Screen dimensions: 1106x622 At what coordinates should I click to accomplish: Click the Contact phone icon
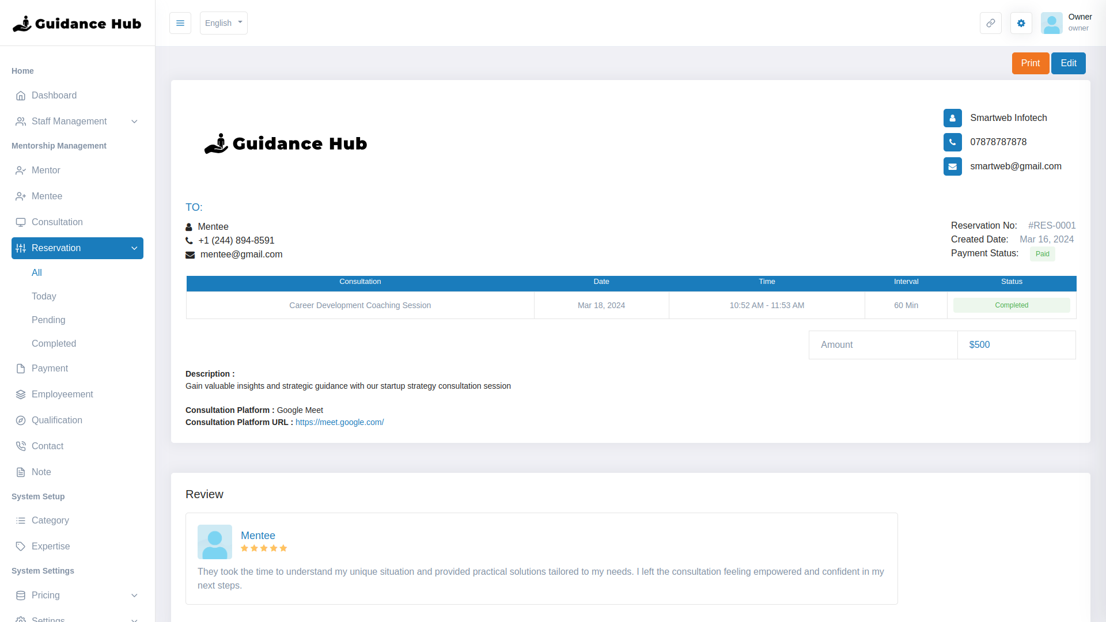tap(21, 446)
